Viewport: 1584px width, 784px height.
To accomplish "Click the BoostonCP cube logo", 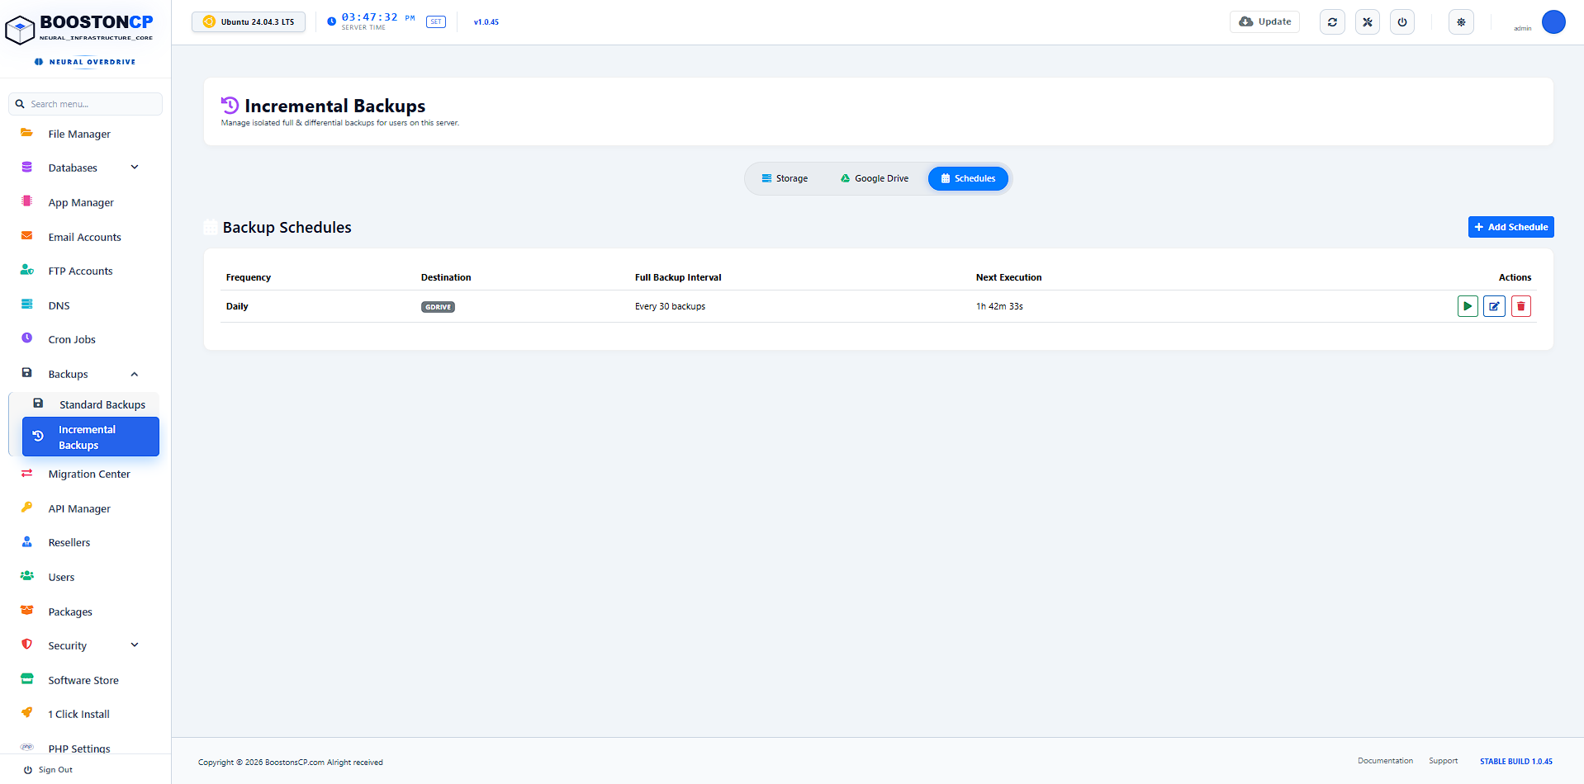I will pos(20,30).
